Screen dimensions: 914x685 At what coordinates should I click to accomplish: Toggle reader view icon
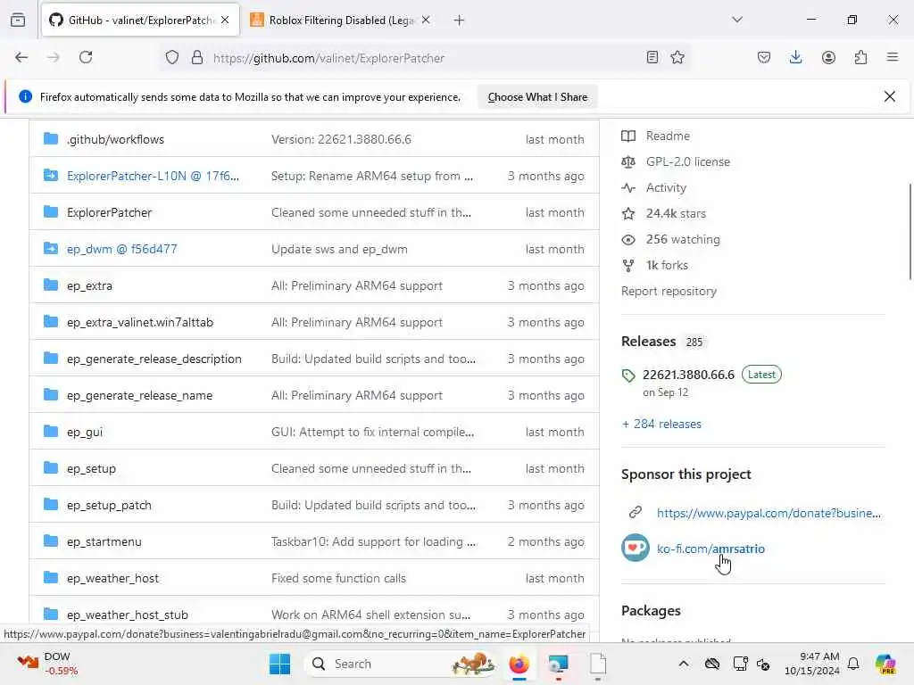(x=652, y=57)
